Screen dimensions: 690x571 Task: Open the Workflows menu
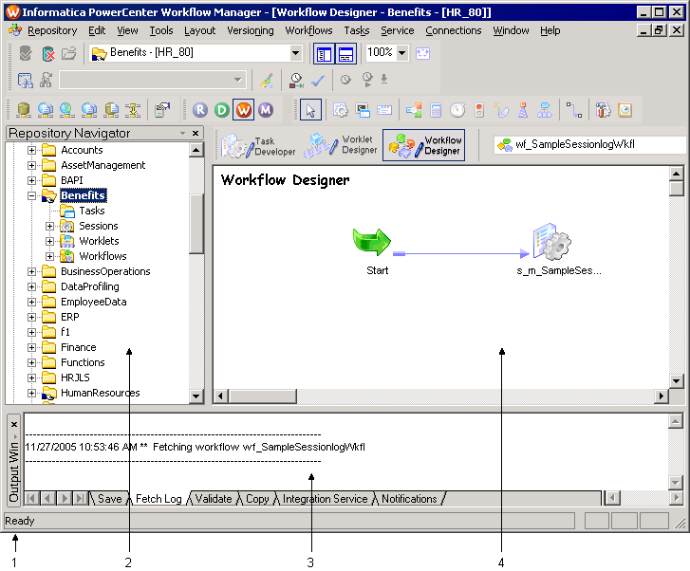tap(308, 30)
